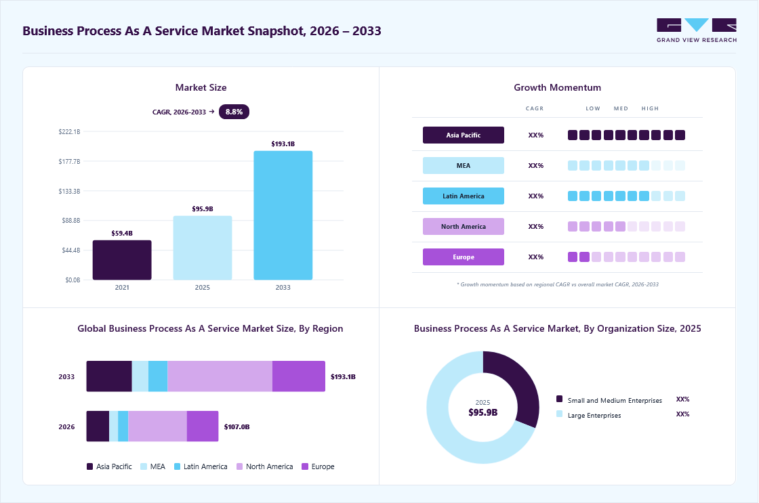The image size is (759, 503).
Task: Click Asia Pacific legend swatch in region chart
Action: 89,466
